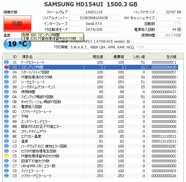Click the status orb for row C4
Image resolution: width=186 pixels, height=182 pixels.
pyautogui.click(x=6, y=151)
